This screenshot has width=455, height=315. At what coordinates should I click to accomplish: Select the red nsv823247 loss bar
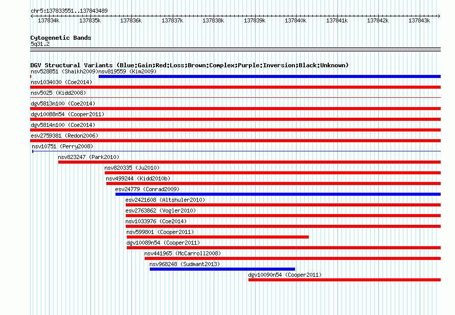pyautogui.click(x=249, y=162)
